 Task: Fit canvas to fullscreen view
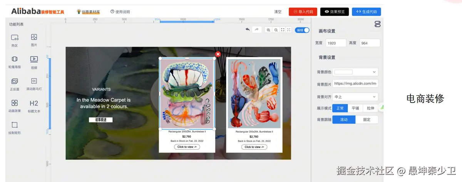(283, 30)
